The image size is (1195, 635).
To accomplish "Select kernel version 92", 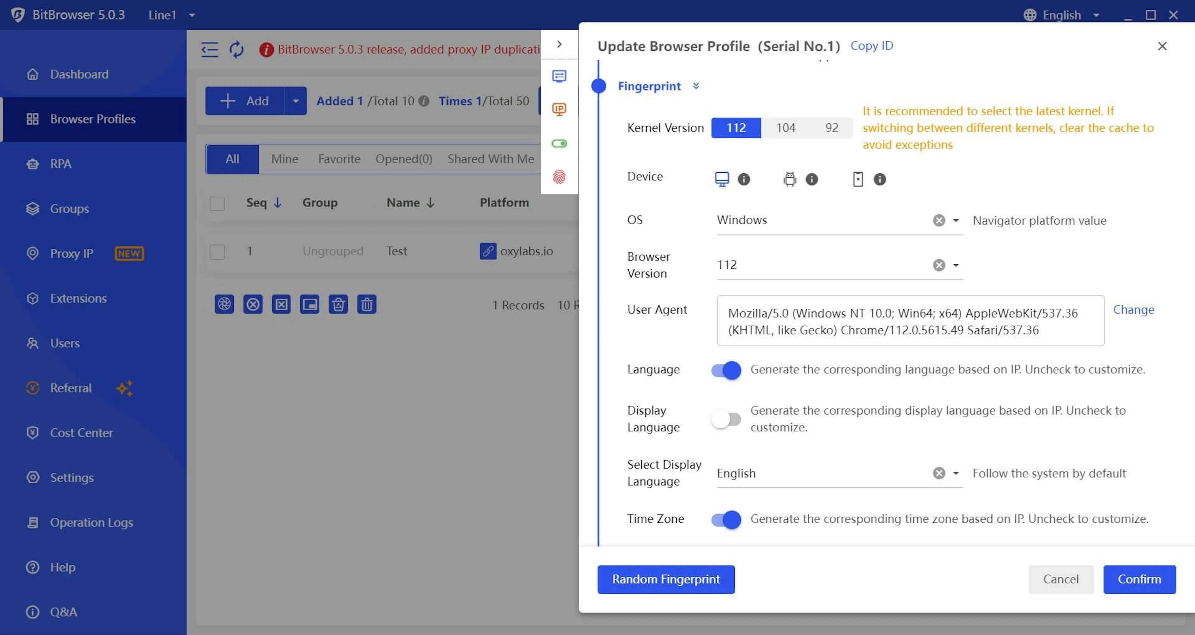I will [x=831, y=128].
